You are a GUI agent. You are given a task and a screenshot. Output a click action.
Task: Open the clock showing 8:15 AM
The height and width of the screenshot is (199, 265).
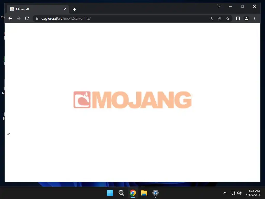(x=253, y=193)
